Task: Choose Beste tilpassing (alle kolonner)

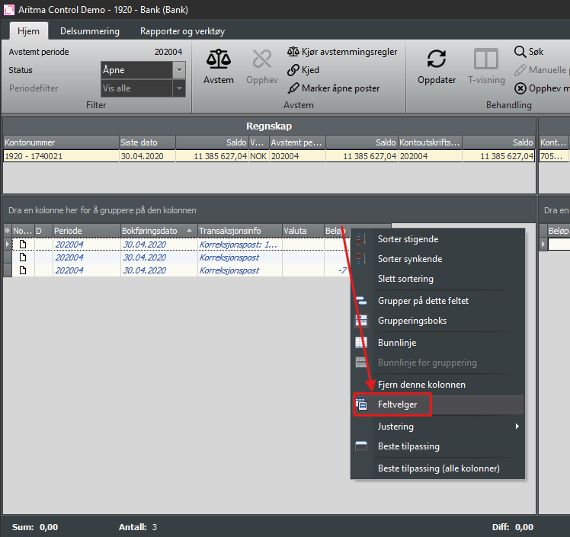Action: [x=438, y=468]
